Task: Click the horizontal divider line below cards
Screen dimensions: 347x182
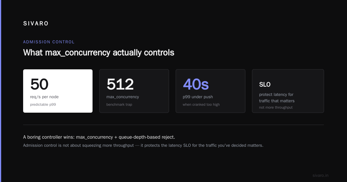Action: pos(173,125)
